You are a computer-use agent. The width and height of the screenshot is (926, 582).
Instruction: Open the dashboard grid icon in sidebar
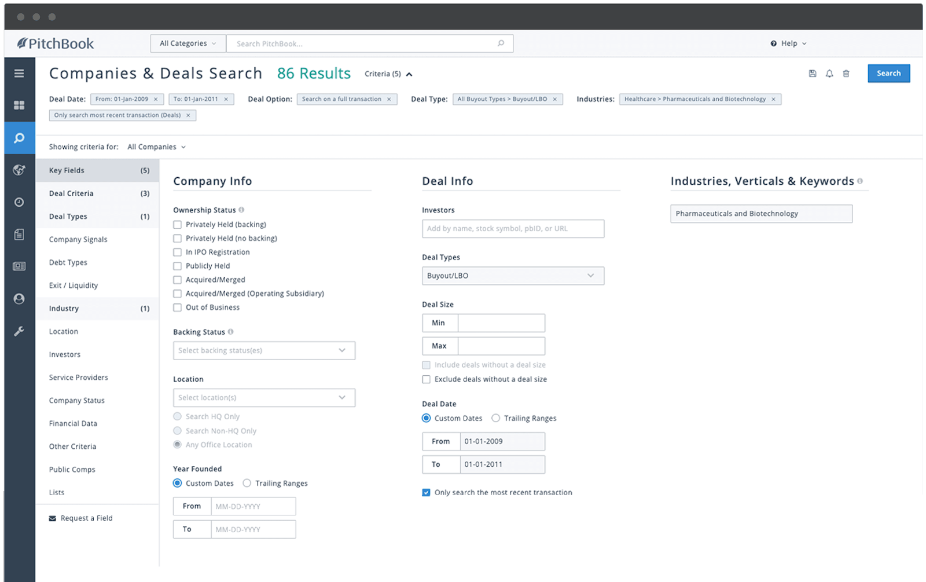tap(19, 105)
